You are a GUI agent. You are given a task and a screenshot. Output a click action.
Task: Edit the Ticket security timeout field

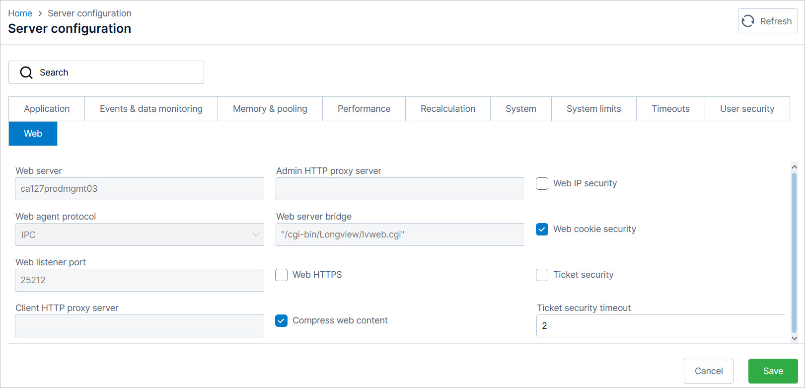point(661,326)
